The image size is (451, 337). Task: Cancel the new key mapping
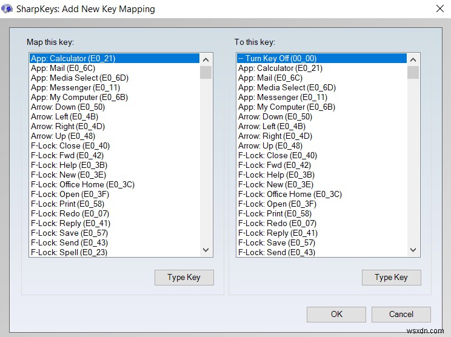pos(401,315)
